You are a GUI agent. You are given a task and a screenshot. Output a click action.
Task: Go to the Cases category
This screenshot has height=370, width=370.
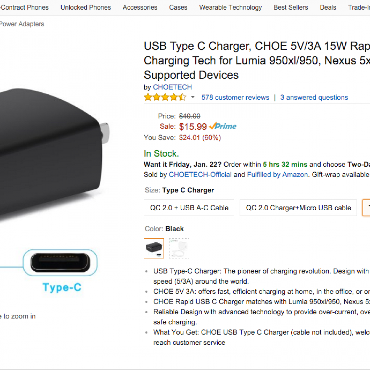[178, 7]
